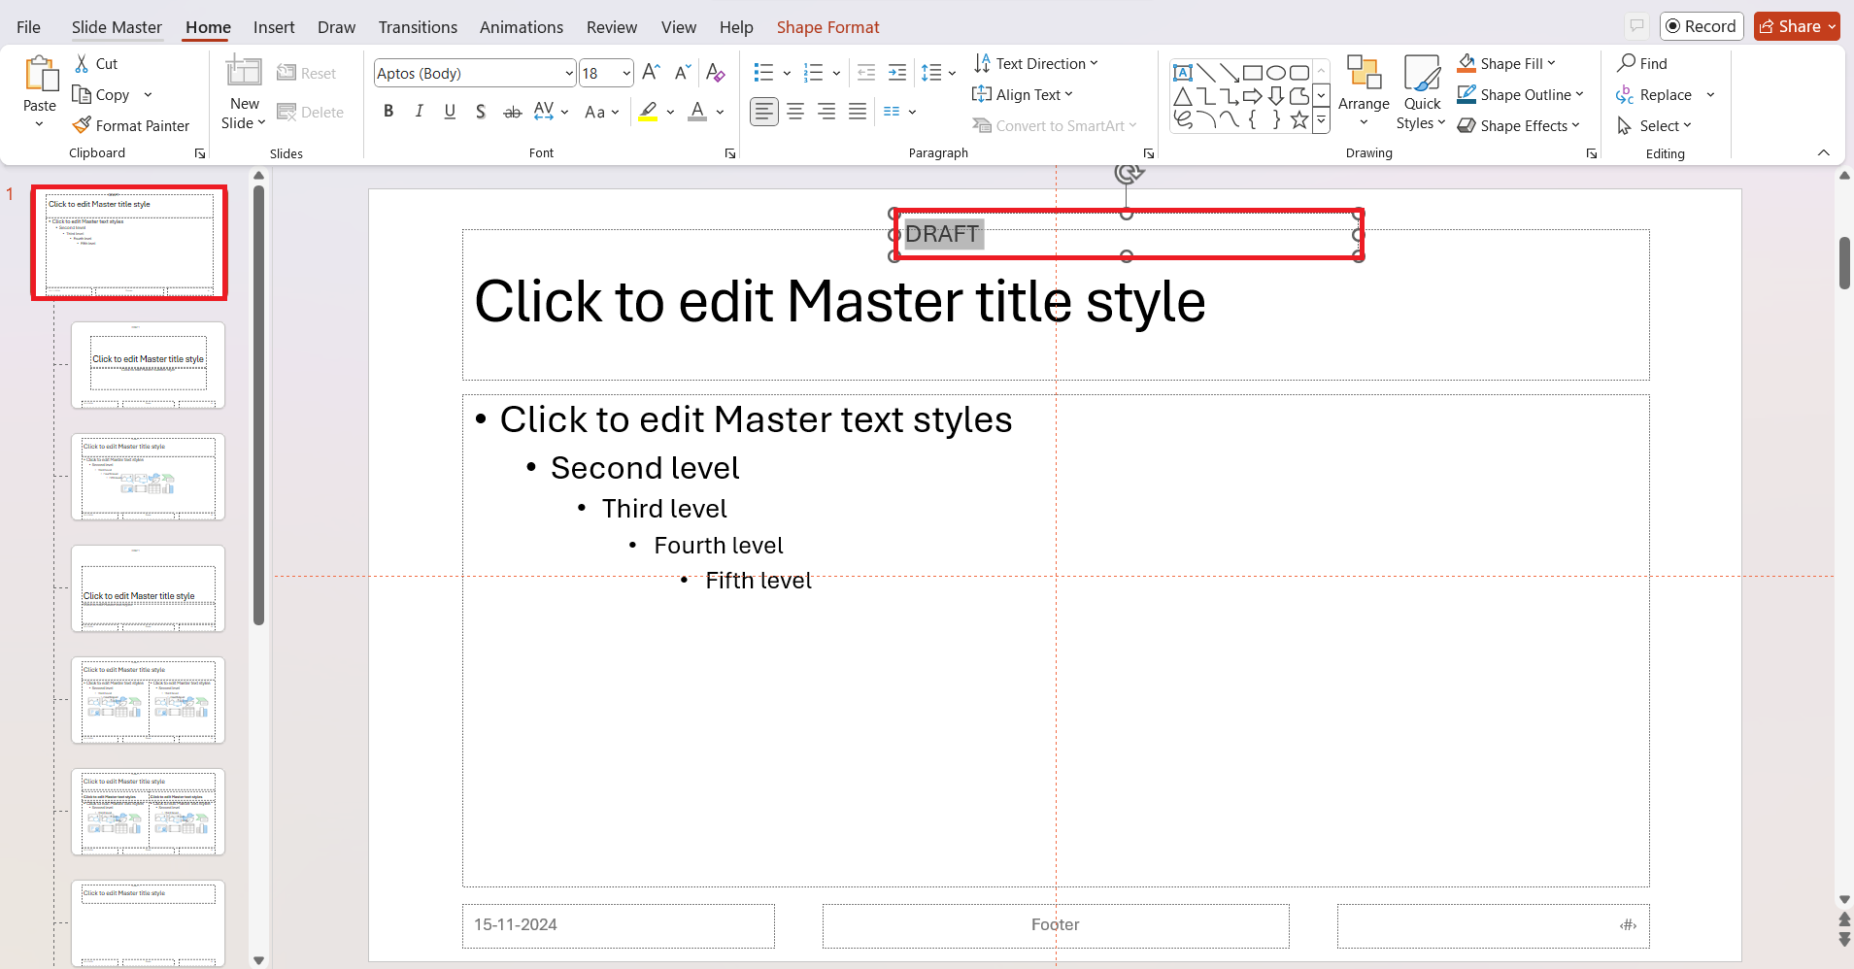Open Format Shape dialog launcher in Drawing

pos(1592,153)
